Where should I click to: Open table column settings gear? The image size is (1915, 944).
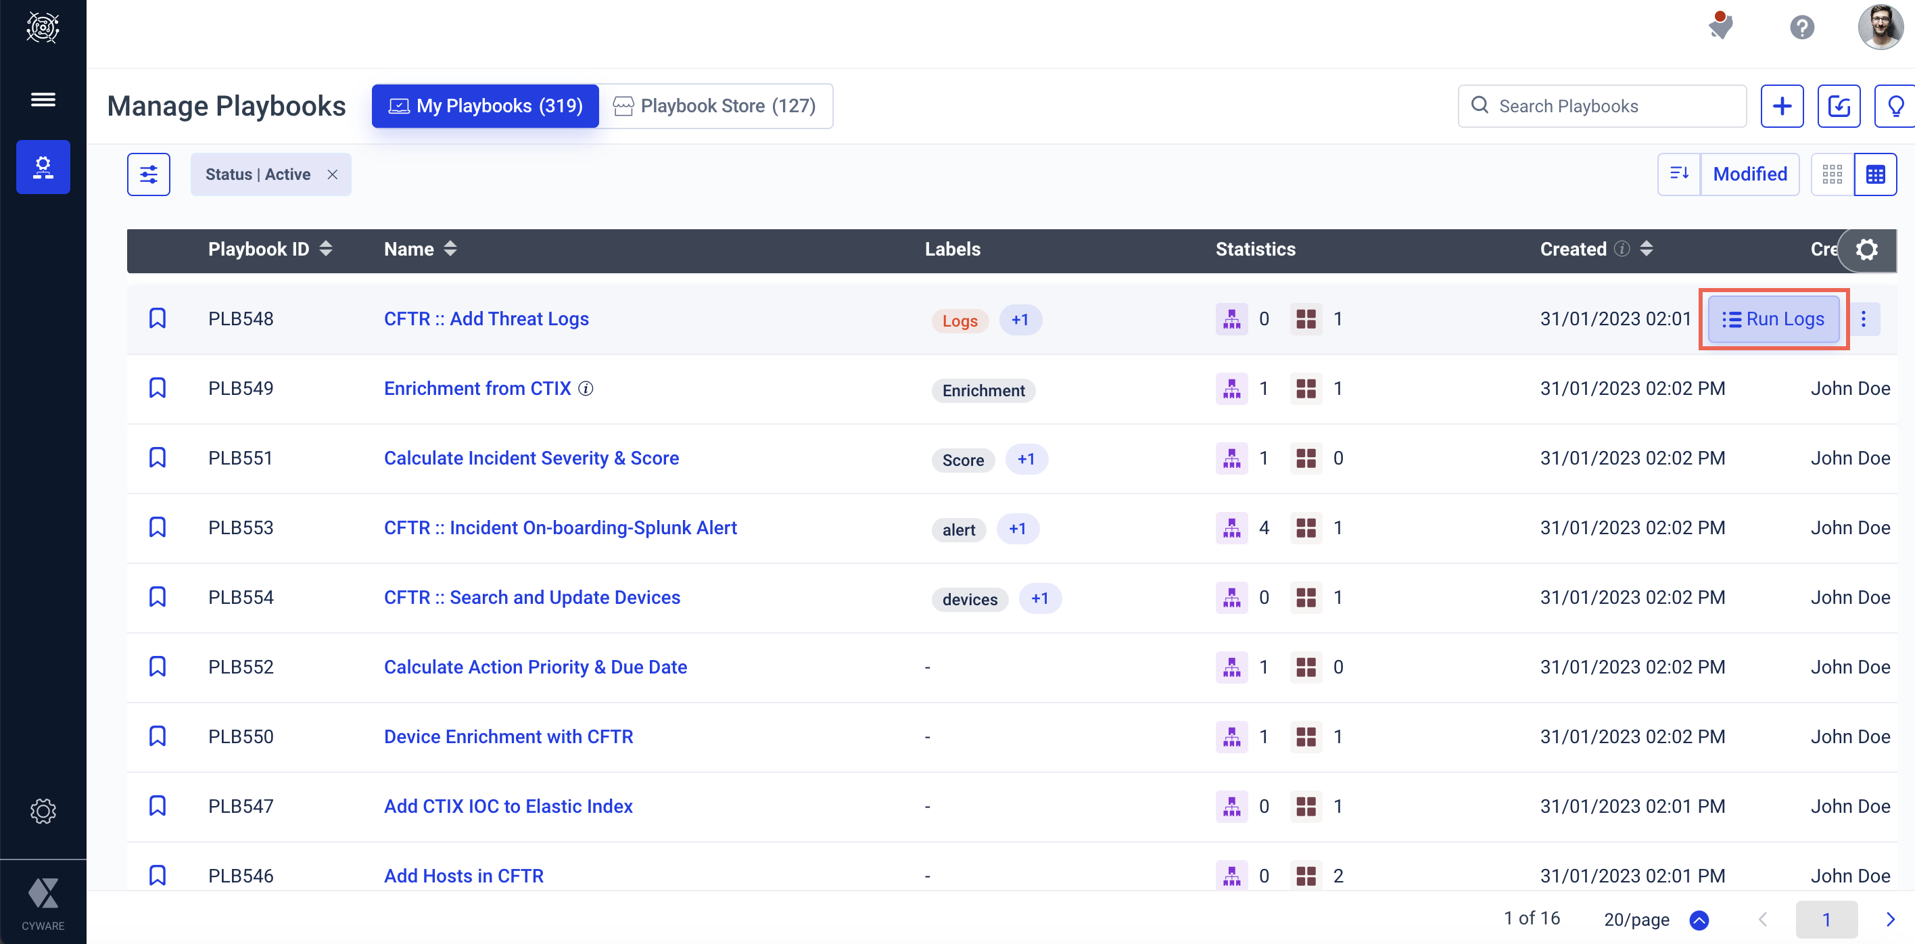[x=1866, y=250]
